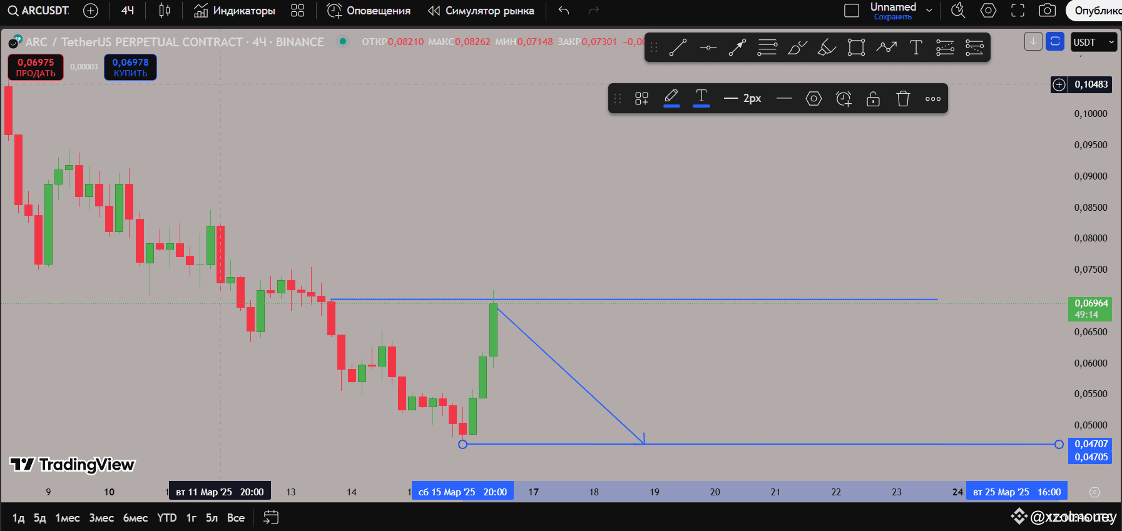The image size is (1122, 531).
Task: Select the Trend Line drawing tool
Action: tap(678, 48)
